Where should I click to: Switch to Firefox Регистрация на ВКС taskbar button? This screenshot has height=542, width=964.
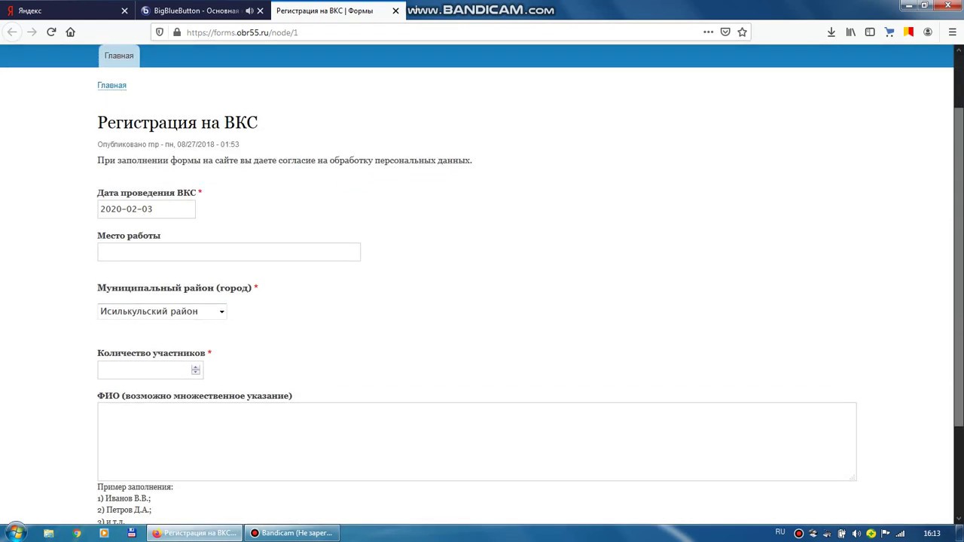[x=195, y=533]
